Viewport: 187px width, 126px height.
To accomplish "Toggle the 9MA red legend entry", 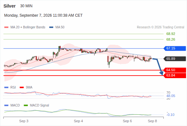I will (x=26, y=88).
